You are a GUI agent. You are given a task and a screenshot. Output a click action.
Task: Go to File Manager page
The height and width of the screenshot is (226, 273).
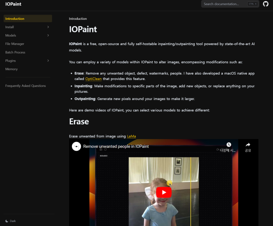click(x=15, y=44)
